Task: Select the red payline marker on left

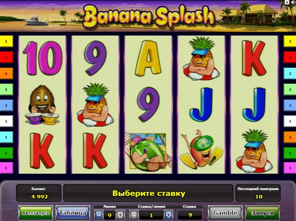Action: tap(6, 57)
